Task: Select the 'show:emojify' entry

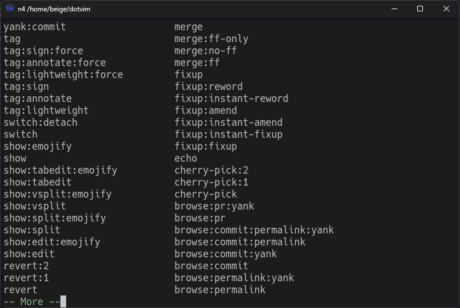Action: [x=38, y=146]
